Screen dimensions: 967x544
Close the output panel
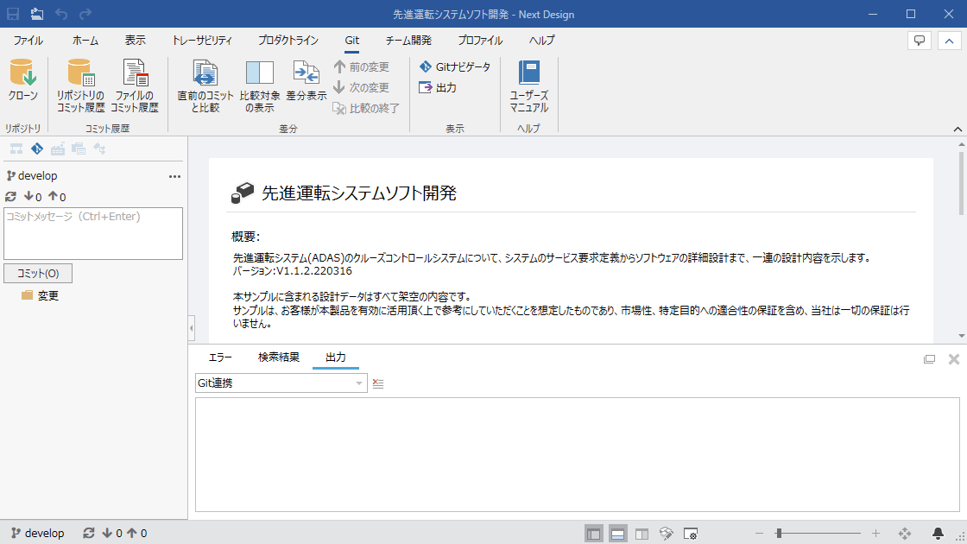point(954,359)
